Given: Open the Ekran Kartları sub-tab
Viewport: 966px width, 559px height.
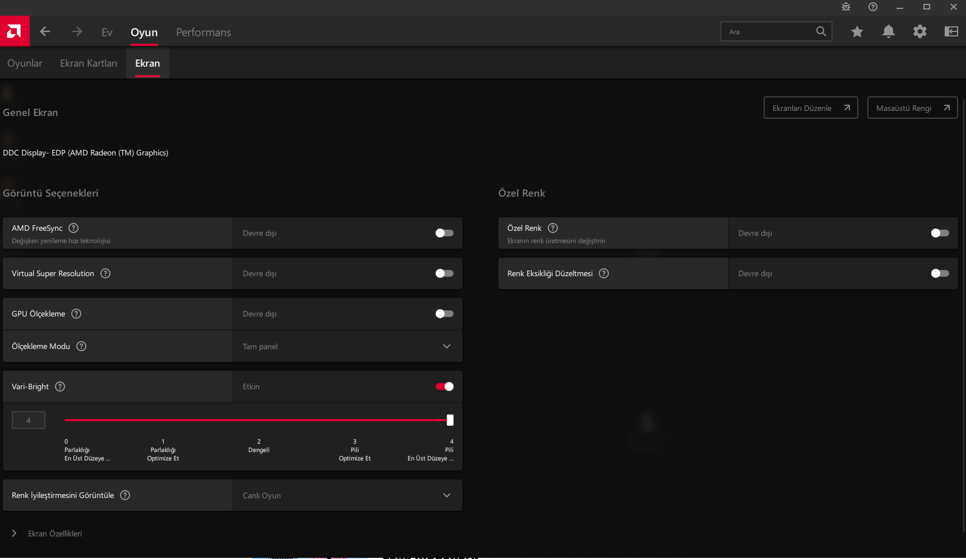Looking at the screenshot, I should pyautogui.click(x=89, y=63).
